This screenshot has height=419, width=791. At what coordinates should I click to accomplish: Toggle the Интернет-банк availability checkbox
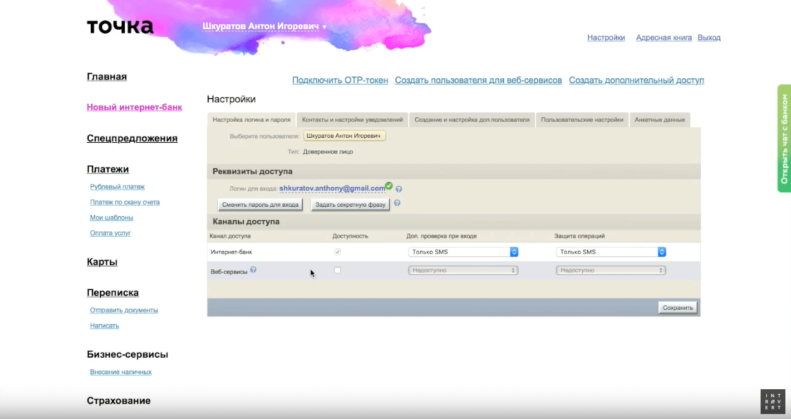click(337, 252)
